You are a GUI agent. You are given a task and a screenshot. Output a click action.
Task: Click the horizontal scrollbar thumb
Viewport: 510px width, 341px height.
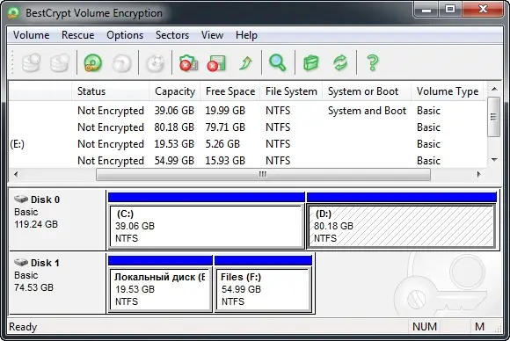(x=263, y=175)
